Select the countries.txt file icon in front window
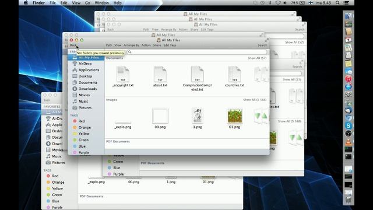Screen dimensions: 373x210 (234, 74)
